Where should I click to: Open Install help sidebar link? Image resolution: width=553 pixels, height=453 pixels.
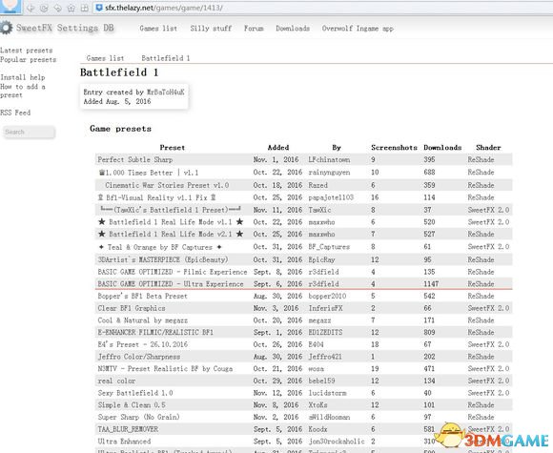pyautogui.click(x=23, y=77)
